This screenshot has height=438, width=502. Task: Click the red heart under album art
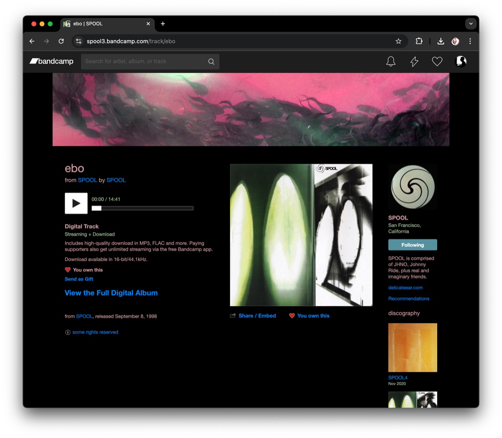coord(292,316)
